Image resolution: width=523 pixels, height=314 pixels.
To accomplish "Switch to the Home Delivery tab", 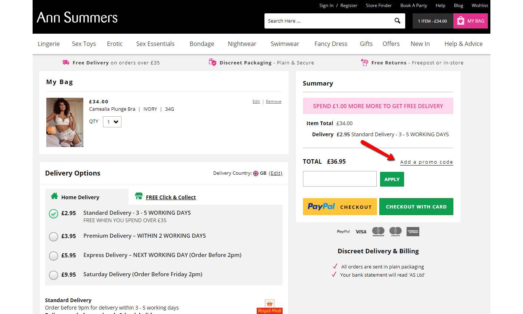I will pyautogui.click(x=87, y=197).
